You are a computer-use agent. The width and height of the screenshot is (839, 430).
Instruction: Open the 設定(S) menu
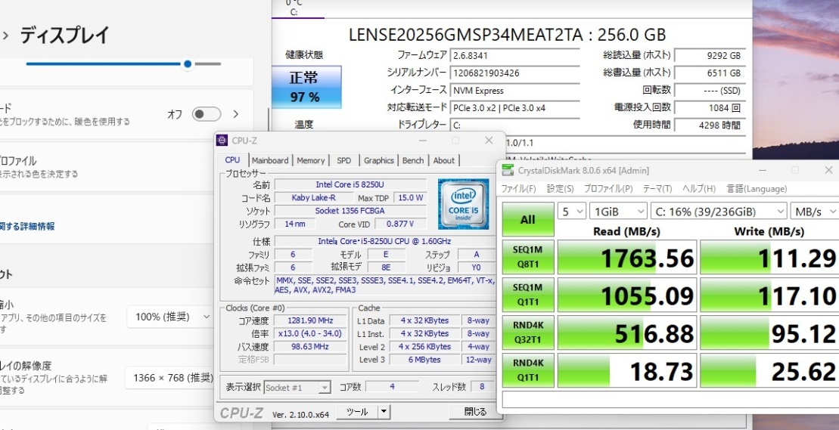[x=561, y=189]
